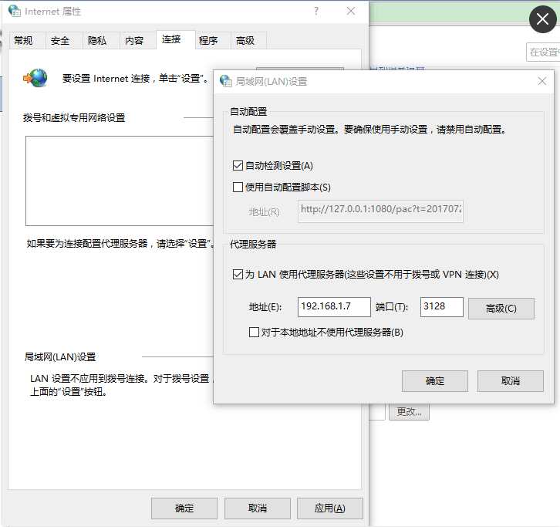The height and width of the screenshot is (527, 560).
Task: Open the 内容 tab
Action: pyautogui.click(x=134, y=40)
